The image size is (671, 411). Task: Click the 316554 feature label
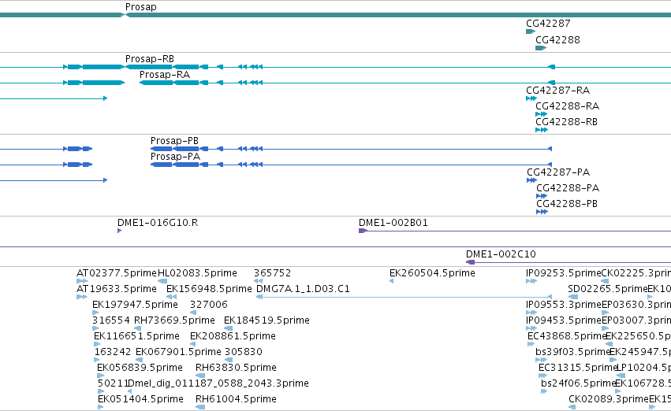click(111, 320)
